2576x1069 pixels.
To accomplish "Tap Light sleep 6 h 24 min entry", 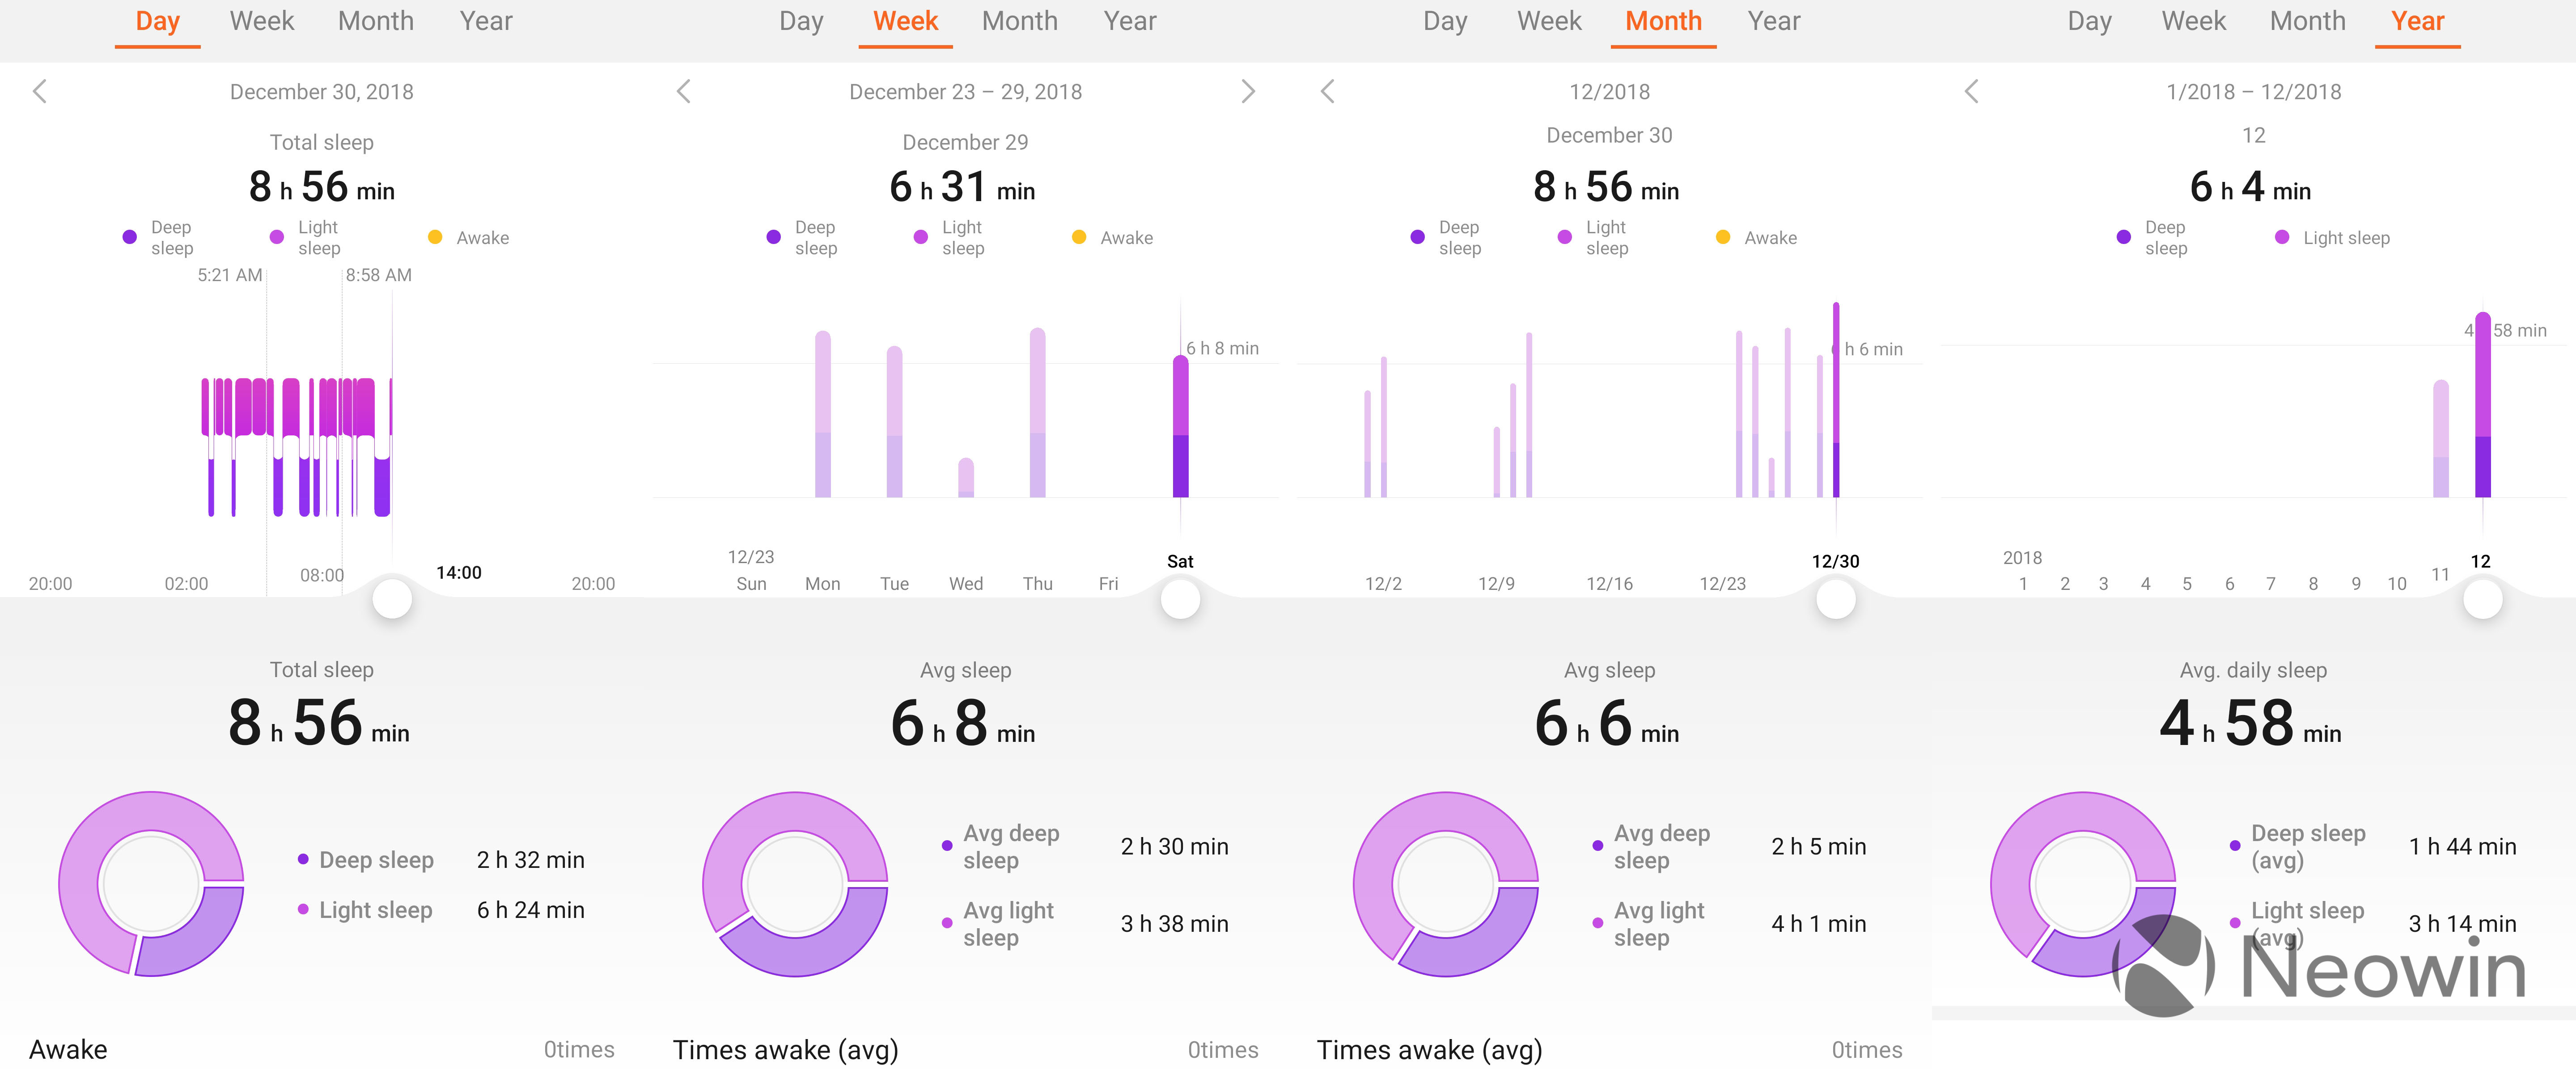I will (441, 910).
